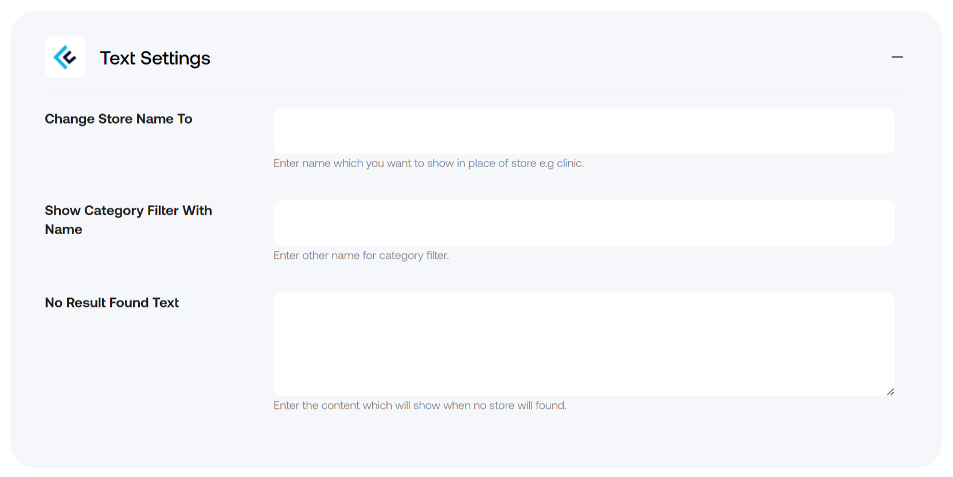Select the No Result Found Text label

(x=112, y=303)
